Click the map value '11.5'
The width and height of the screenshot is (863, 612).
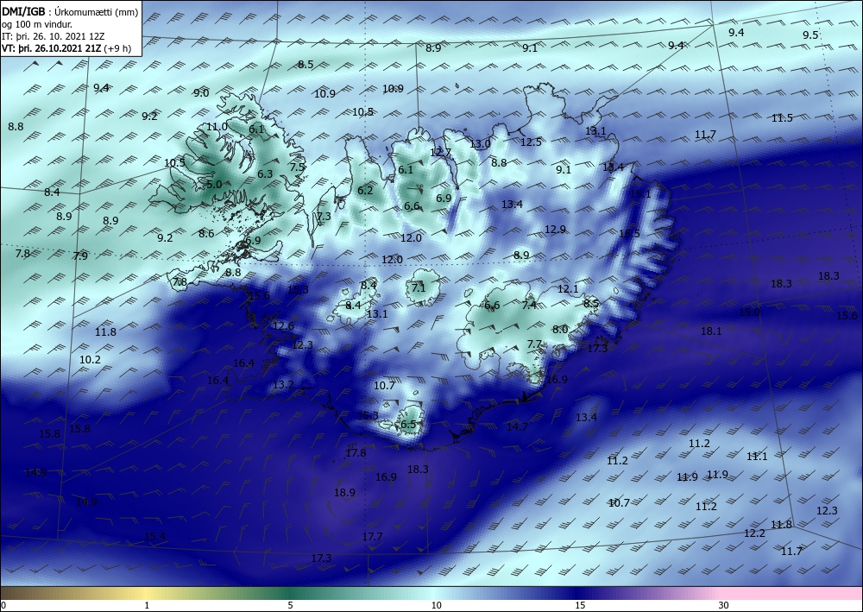[782, 117]
